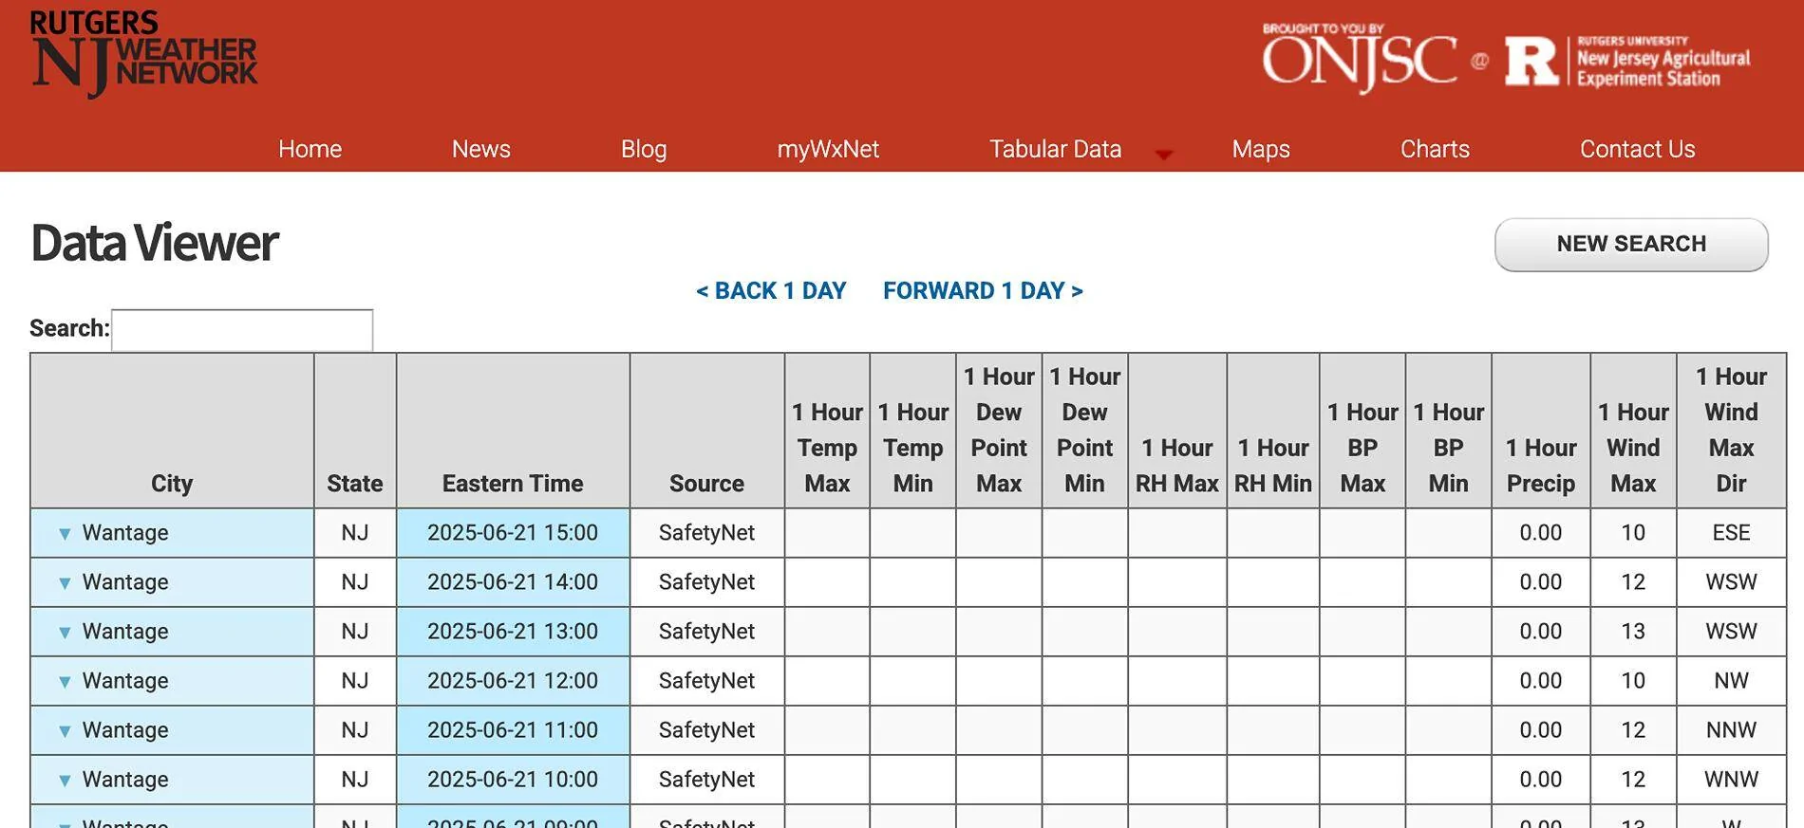Open the Tabular Data dropdown arrow
The width and height of the screenshot is (1804, 828).
pyautogui.click(x=1163, y=154)
